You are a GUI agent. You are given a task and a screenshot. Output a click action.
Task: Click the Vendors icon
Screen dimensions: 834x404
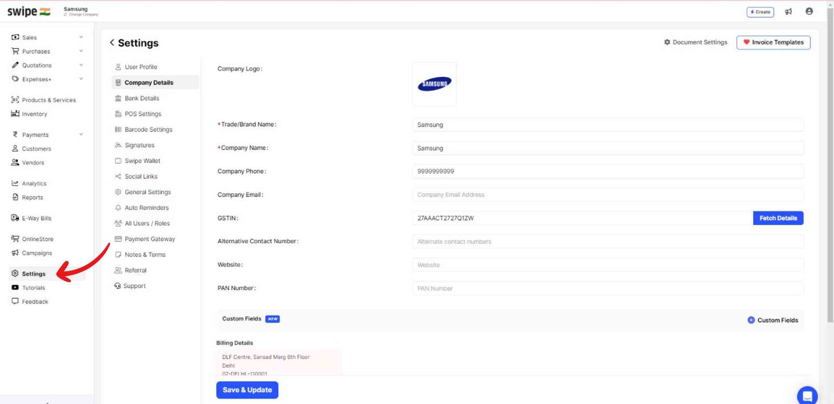click(x=15, y=162)
